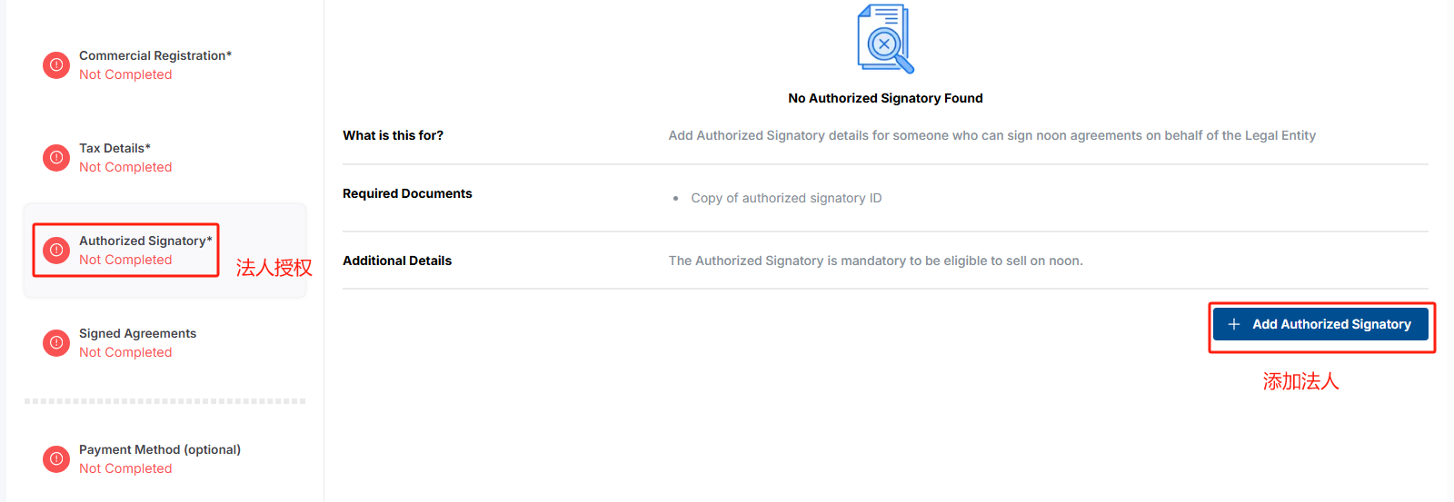Click the Signed Agreements warning status icon
Image resolution: width=1454 pixels, height=502 pixels.
click(56, 343)
